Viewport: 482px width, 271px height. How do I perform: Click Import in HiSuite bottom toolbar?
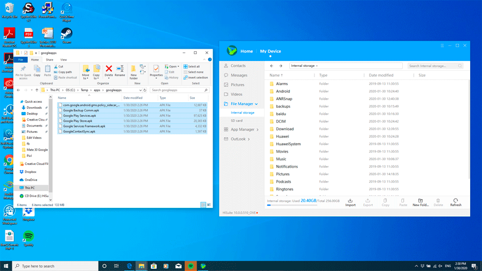click(350, 202)
